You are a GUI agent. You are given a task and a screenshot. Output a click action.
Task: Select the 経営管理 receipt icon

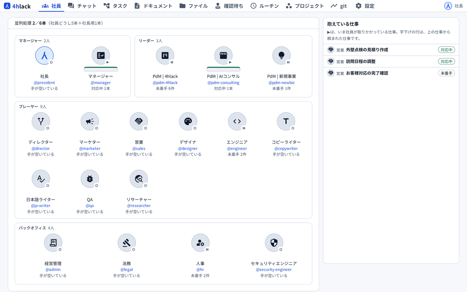(x=53, y=243)
